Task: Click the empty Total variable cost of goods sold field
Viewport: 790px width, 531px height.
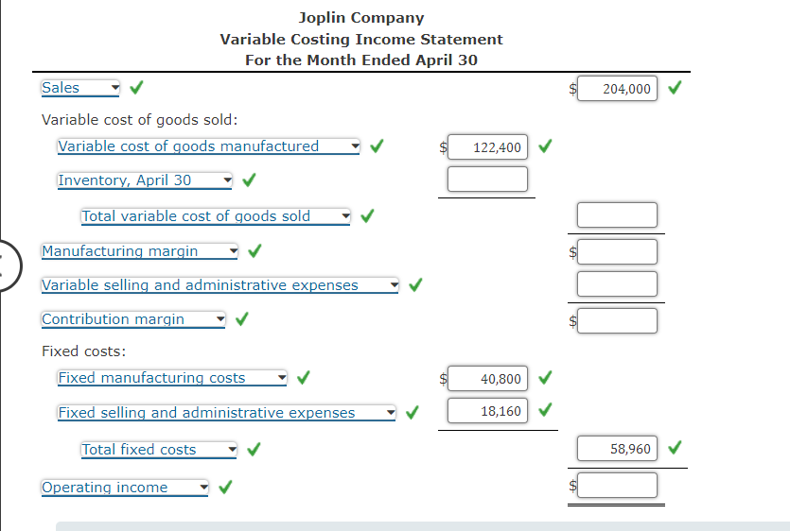Action: [x=617, y=215]
